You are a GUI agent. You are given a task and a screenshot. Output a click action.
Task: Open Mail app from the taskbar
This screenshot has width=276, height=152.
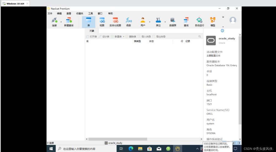159,149
